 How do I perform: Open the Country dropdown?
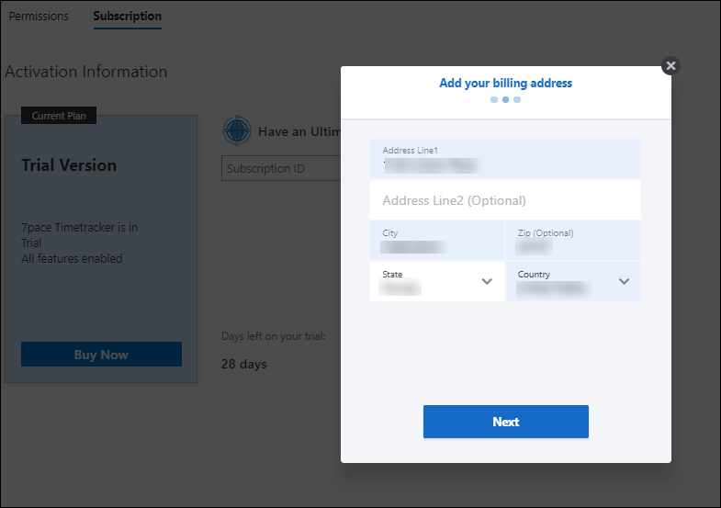pos(573,281)
